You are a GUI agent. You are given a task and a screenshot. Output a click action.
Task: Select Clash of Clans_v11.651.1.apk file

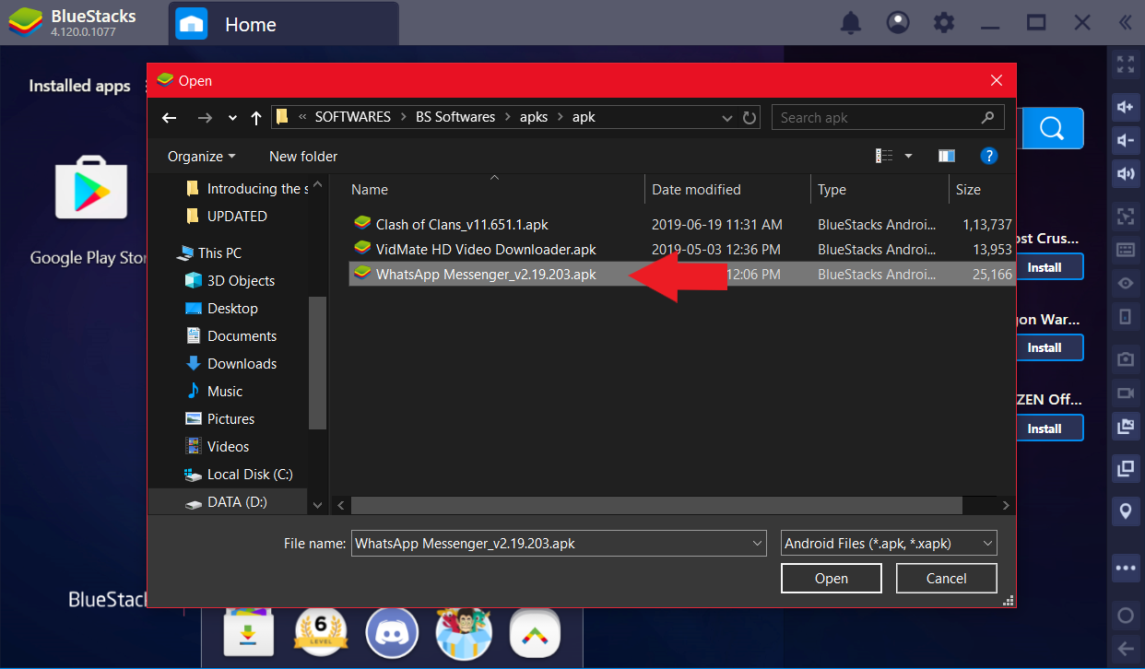point(461,225)
